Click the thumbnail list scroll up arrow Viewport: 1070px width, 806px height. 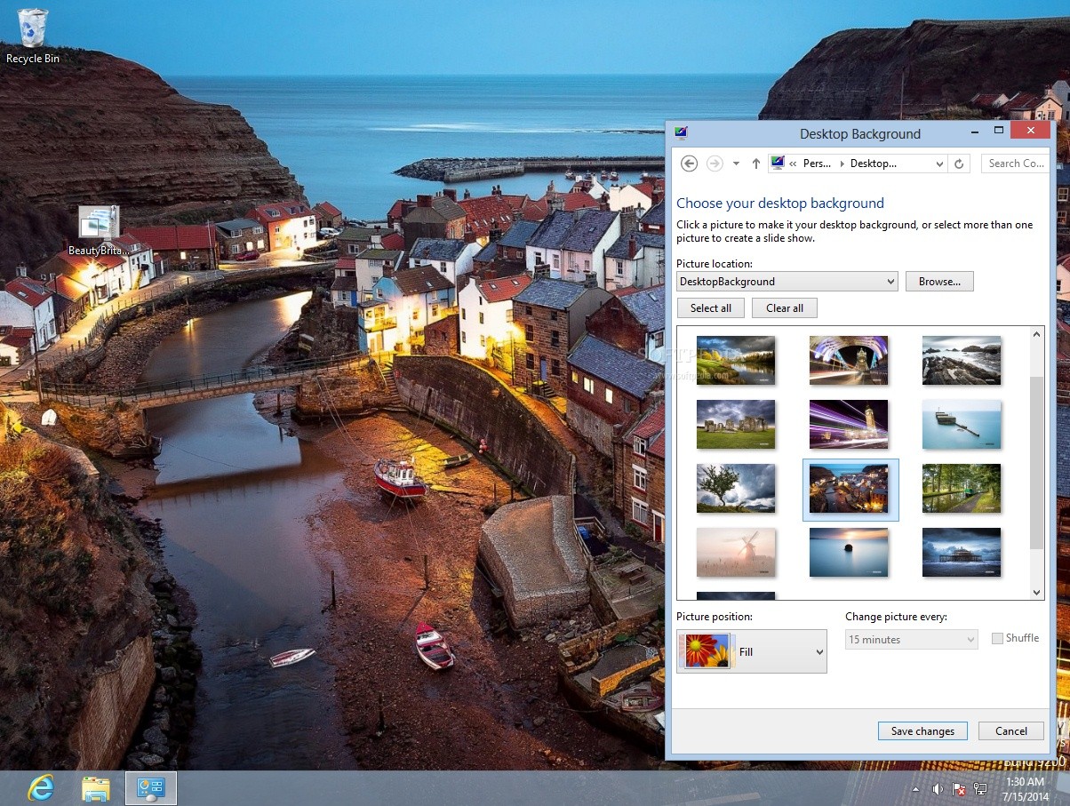[x=1036, y=334]
